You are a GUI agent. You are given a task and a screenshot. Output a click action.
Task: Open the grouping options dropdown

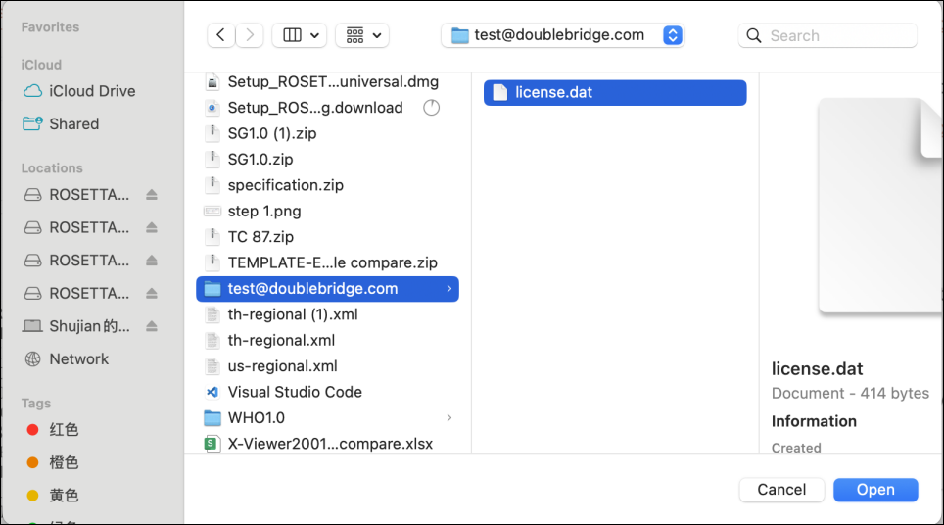361,35
